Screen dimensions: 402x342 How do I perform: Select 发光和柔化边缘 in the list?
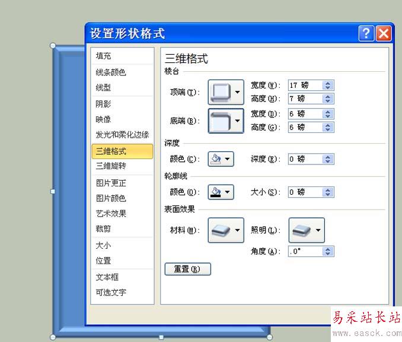[x=122, y=135]
